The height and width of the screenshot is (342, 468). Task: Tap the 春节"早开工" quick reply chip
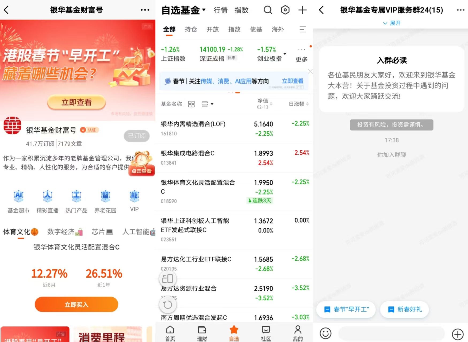pyautogui.click(x=346, y=309)
